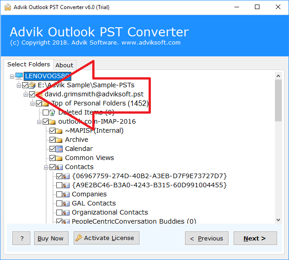Click the Buy Now button
289x260 pixels.
(x=51, y=238)
